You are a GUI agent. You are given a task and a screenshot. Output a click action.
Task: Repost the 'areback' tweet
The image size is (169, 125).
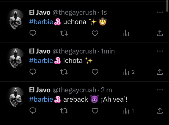[x=64, y=111]
